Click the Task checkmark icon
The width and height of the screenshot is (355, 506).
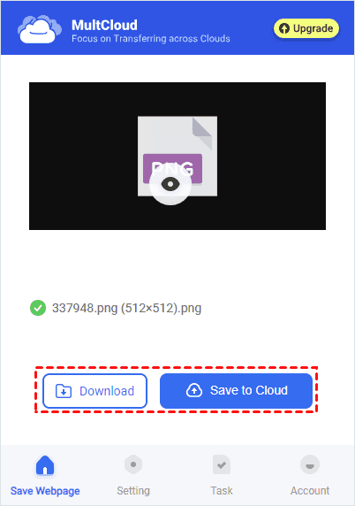tap(222, 464)
